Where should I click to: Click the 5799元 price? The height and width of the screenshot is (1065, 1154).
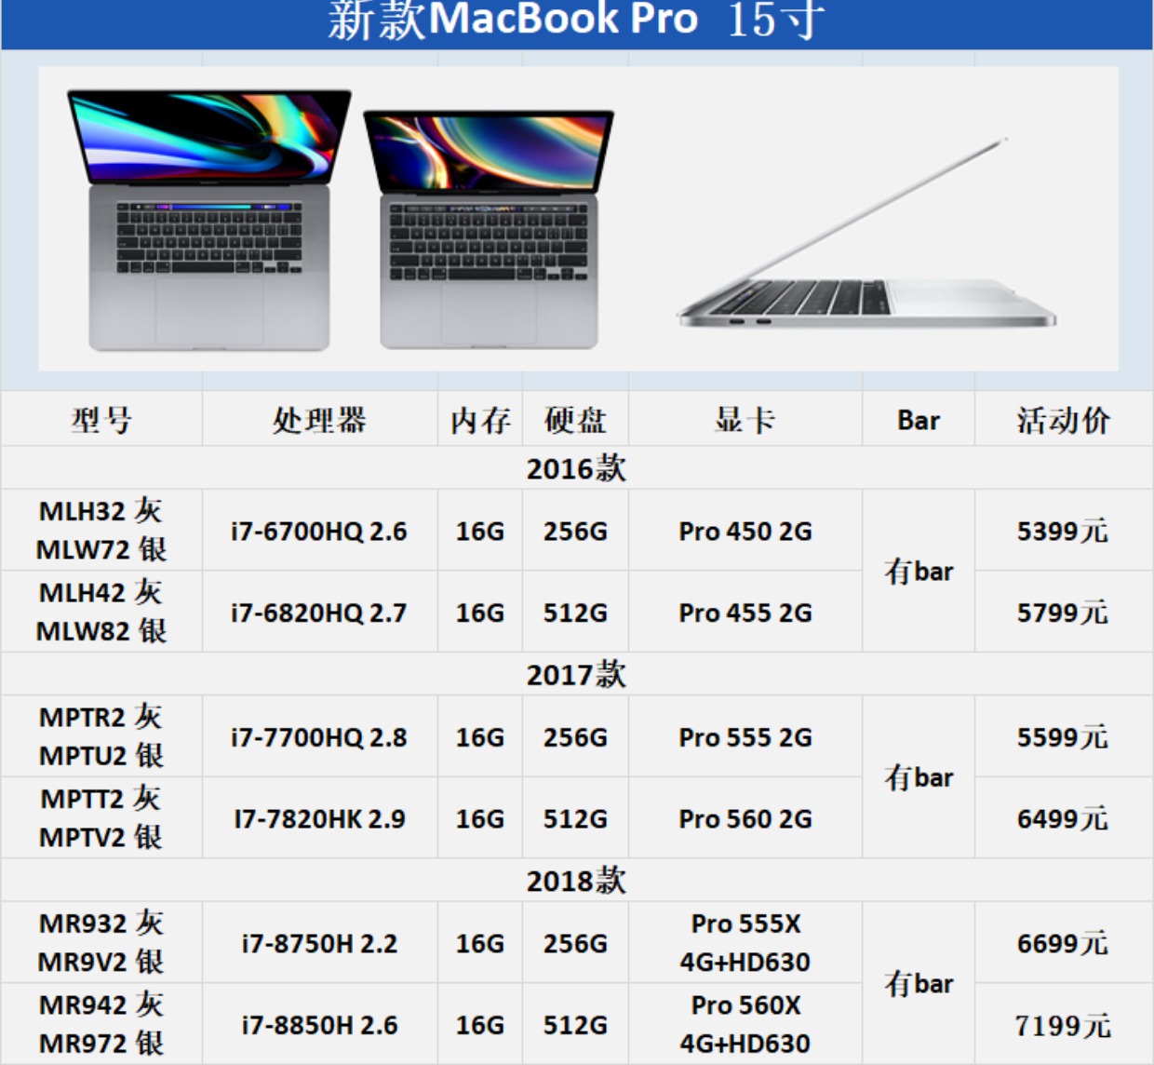[1063, 613]
